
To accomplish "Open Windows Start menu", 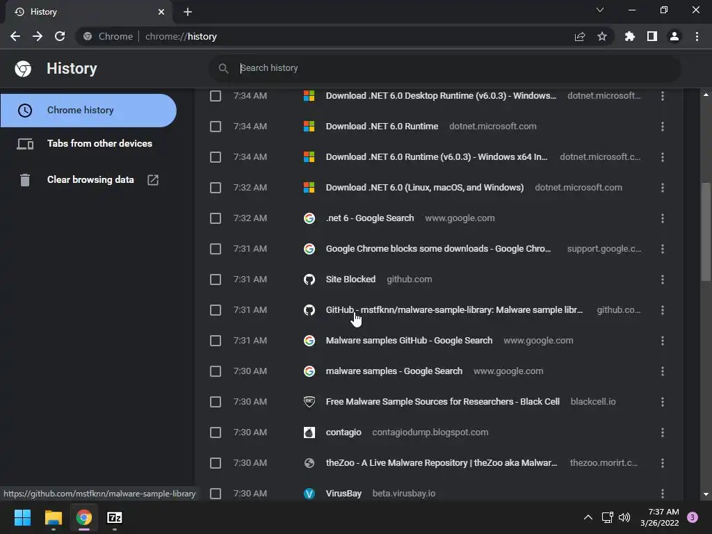I will click(22, 517).
